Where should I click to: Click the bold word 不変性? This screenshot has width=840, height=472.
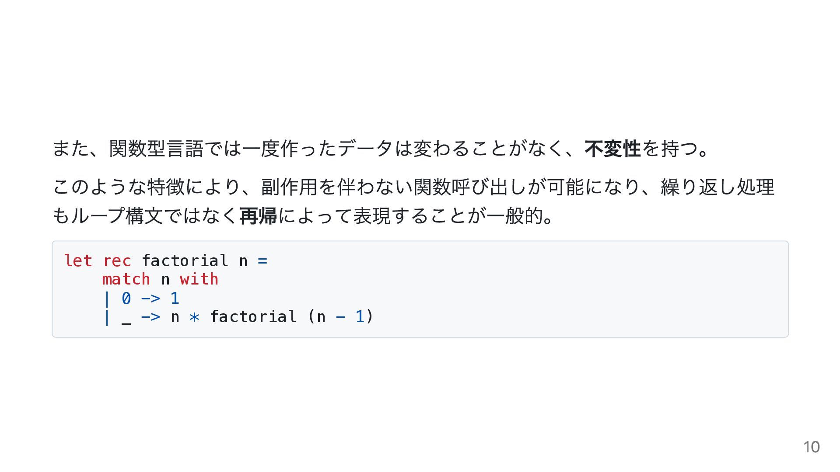click(612, 149)
